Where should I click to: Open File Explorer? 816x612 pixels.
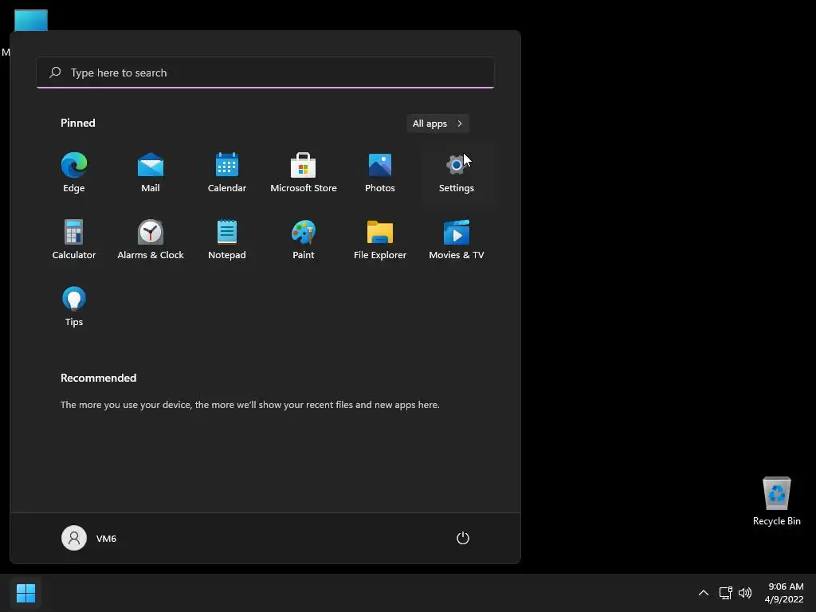click(380, 239)
